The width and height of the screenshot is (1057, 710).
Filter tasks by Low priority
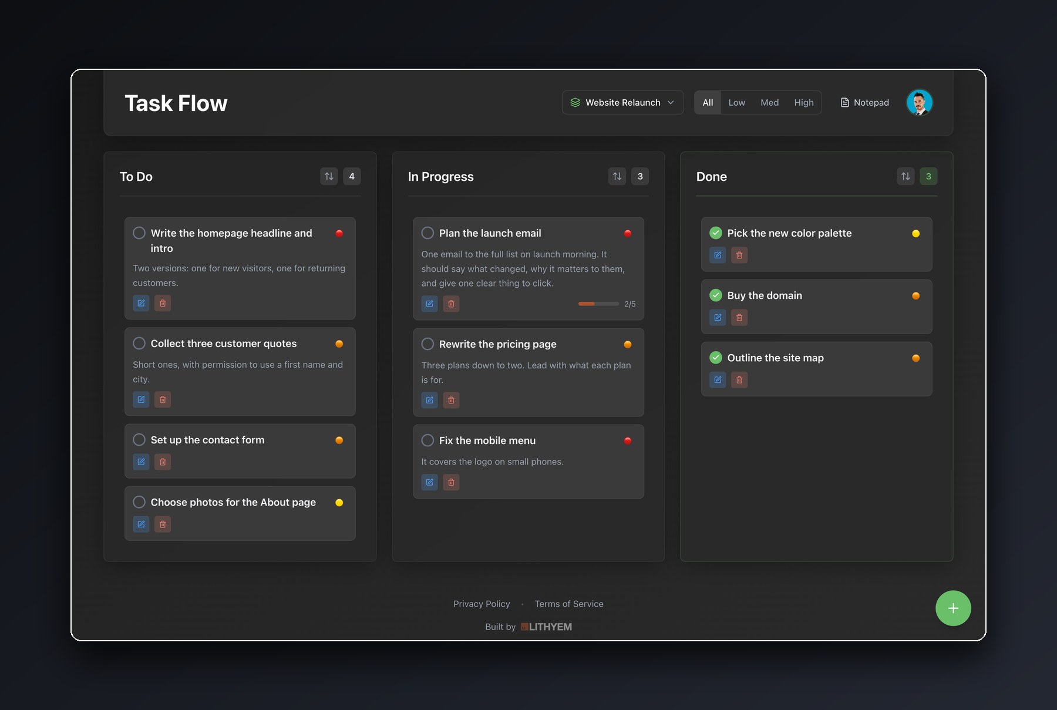[x=736, y=102]
